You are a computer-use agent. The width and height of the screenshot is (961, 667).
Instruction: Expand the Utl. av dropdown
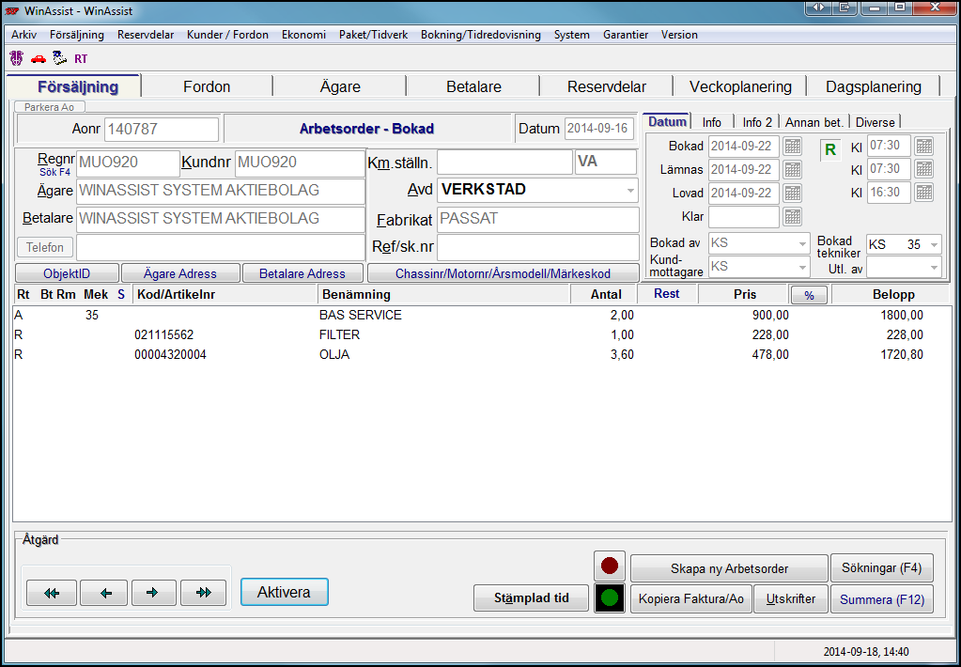[x=934, y=268]
